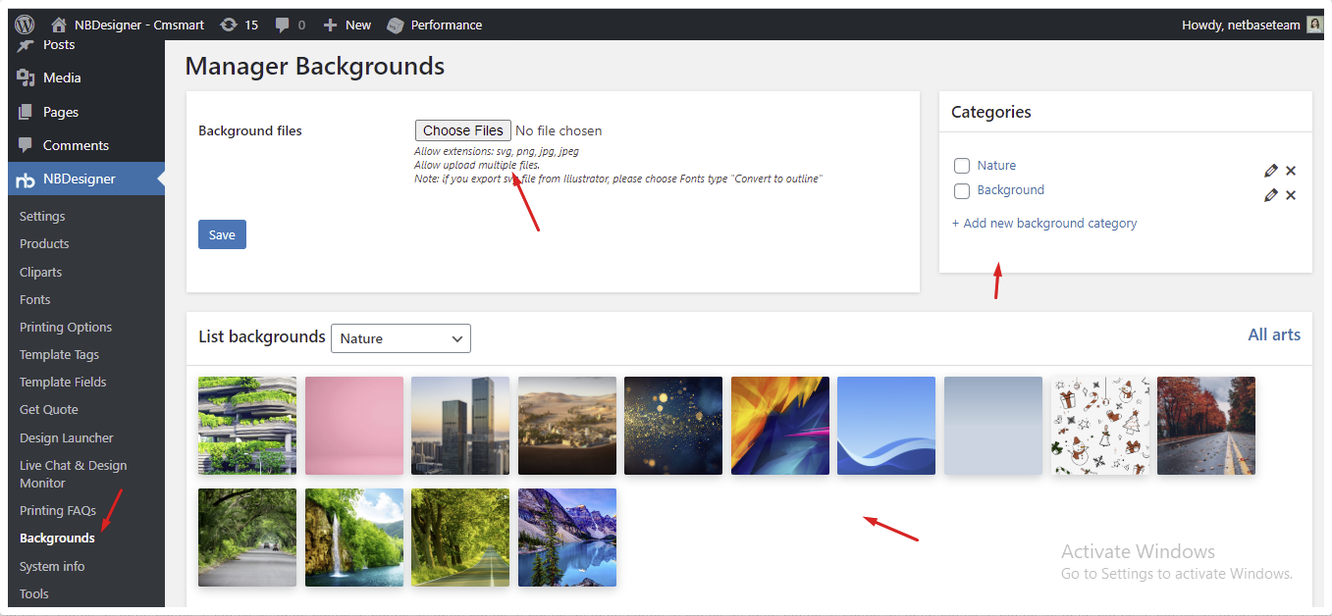
Task: Click the WordPress logo in the admin bar
Action: pos(23,24)
